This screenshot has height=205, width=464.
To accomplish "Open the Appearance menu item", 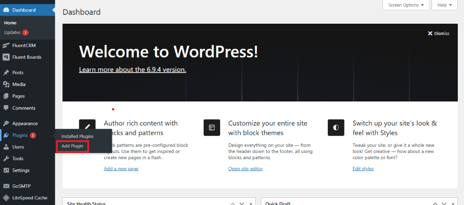I will click(x=25, y=124).
